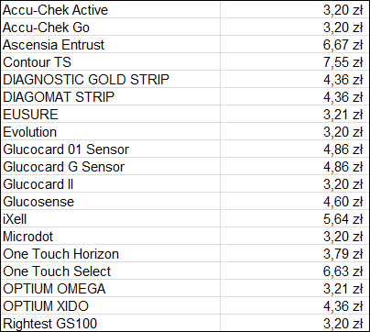Click the 7,55 zł price cell

point(294,62)
